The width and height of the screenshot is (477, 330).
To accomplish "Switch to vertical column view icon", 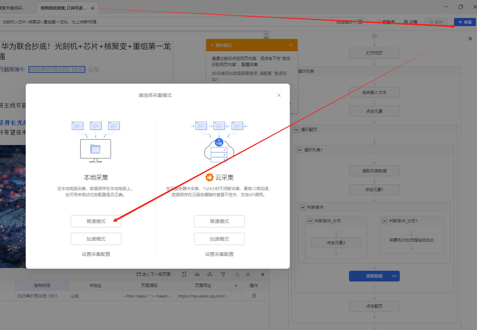I will click(x=248, y=274).
